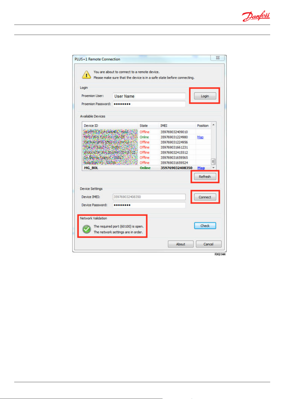The height and width of the screenshot is (399, 299).
Task: Click the Login button
Action: pos(205,96)
